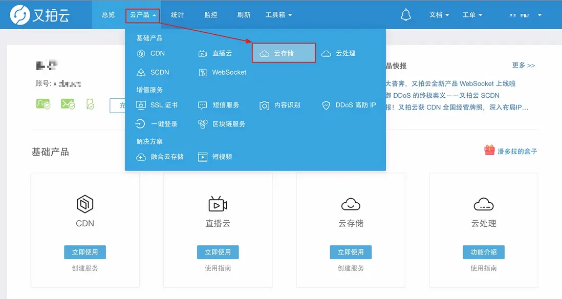
Task: Select the CDN icon in the products menu
Action: click(141, 53)
